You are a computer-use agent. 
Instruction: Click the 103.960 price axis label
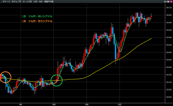coord(169,37)
